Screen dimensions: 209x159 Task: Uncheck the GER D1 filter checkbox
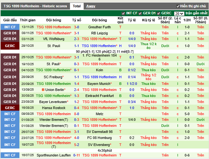140,13
